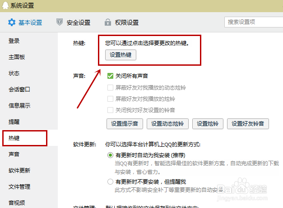Click the shield icon for 安全设置

[60, 22]
